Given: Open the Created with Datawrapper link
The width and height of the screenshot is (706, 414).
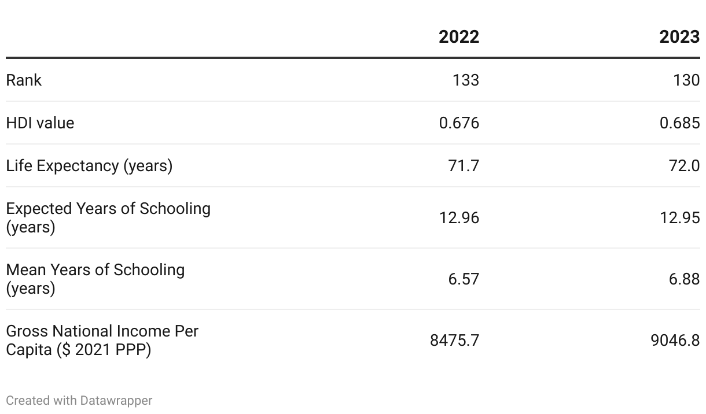Looking at the screenshot, I should (79, 400).
